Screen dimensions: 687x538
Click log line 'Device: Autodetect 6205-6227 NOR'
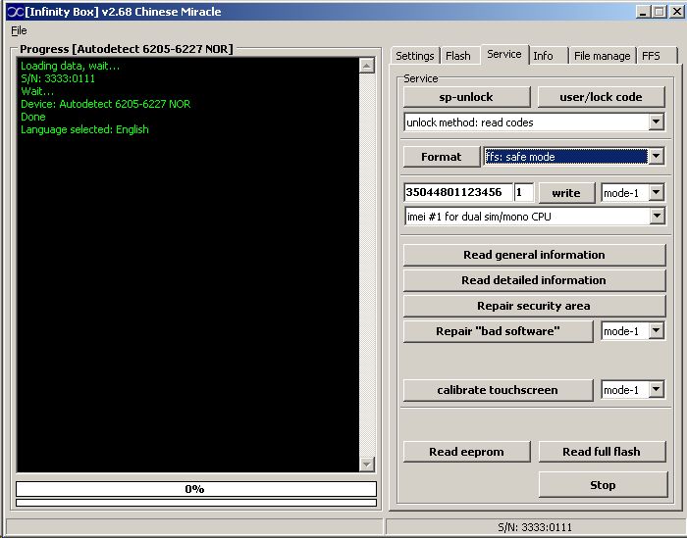106,104
